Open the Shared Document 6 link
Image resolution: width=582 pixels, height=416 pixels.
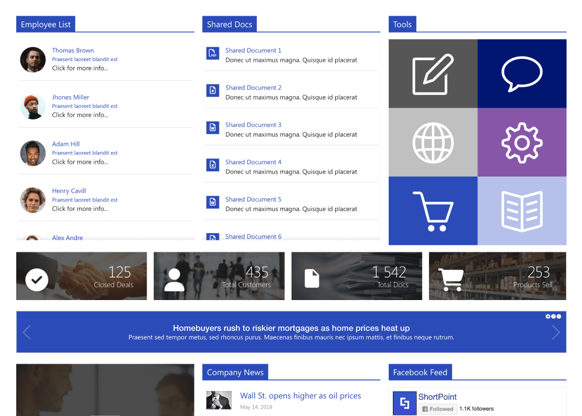[x=253, y=236]
